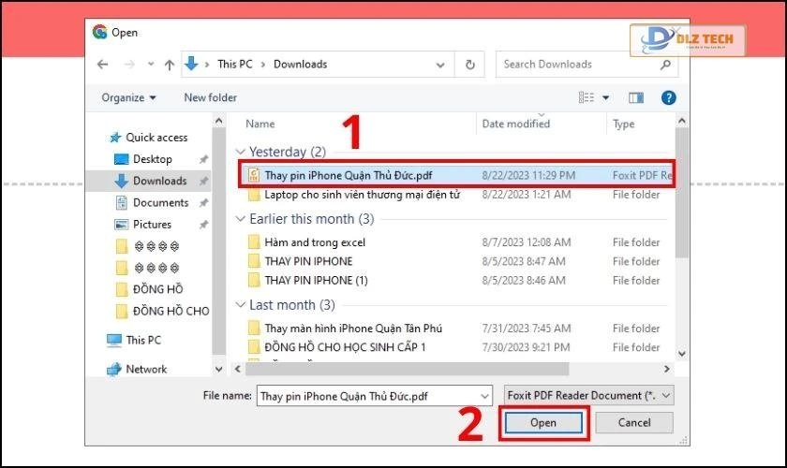Open the Help question mark icon
This screenshot has height=468, width=787.
[x=668, y=97]
